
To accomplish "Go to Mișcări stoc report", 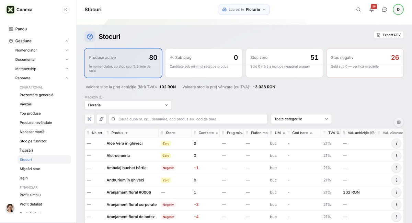I will click(x=30, y=169).
